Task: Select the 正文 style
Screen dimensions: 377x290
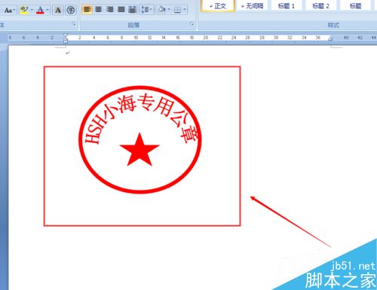Action: pyautogui.click(x=218, y=5)
